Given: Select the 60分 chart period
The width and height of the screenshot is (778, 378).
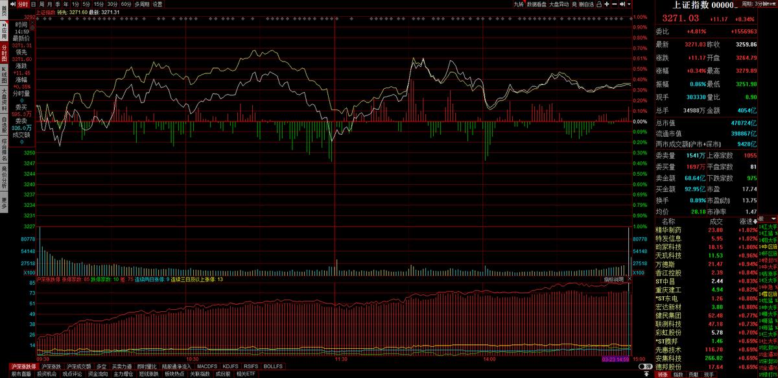Looking at the screenshot, I should (x=126, y=4).
